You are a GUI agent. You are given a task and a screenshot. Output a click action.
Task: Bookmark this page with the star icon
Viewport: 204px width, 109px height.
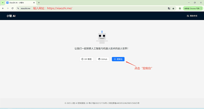[173, 8]
